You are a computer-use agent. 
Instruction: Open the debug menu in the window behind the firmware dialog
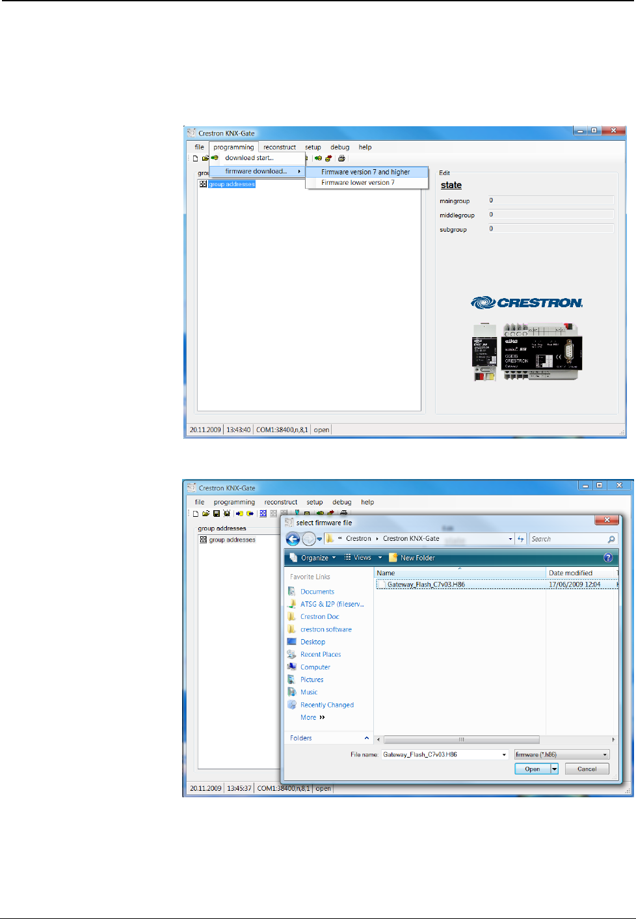pos(342,502)
